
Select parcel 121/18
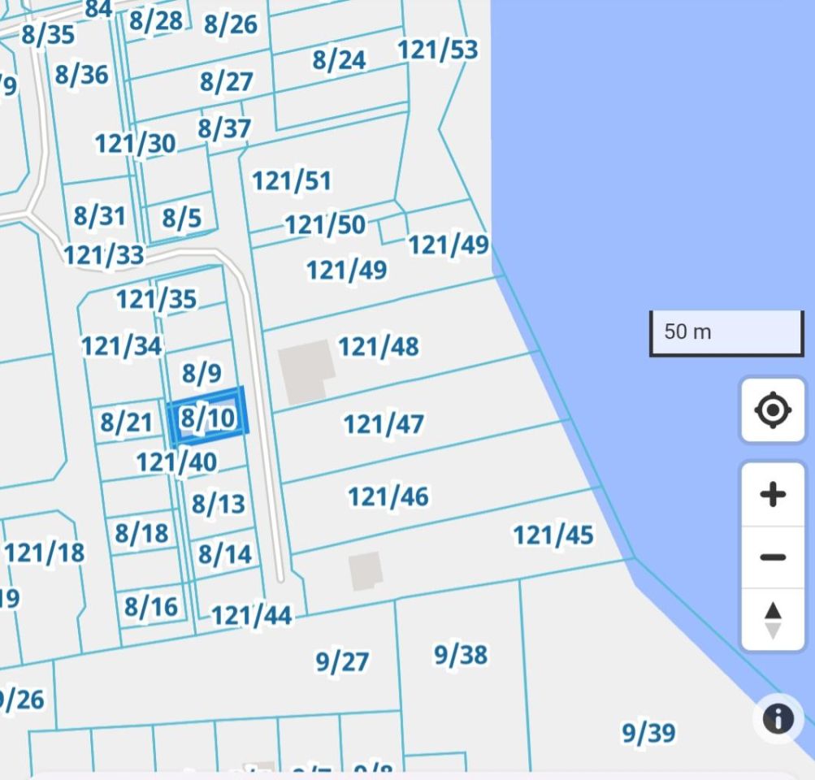[44, 552]
